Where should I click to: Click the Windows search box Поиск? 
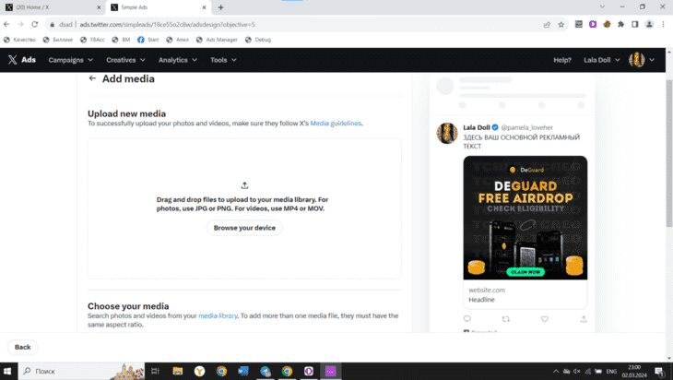(81, 371)
